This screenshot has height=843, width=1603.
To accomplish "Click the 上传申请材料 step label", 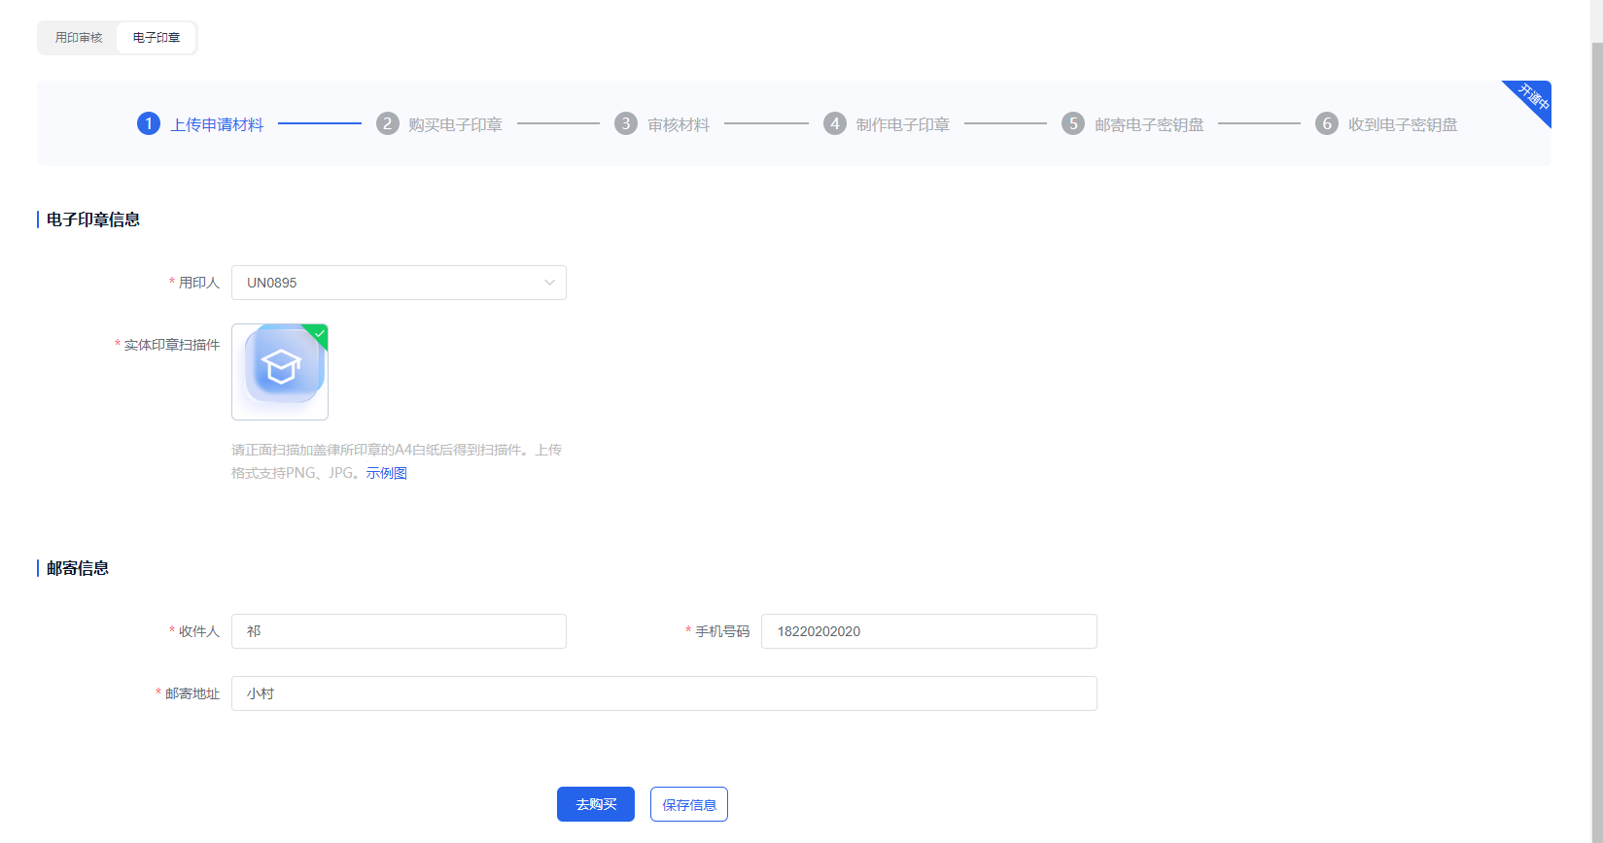I will coord(217,124).
